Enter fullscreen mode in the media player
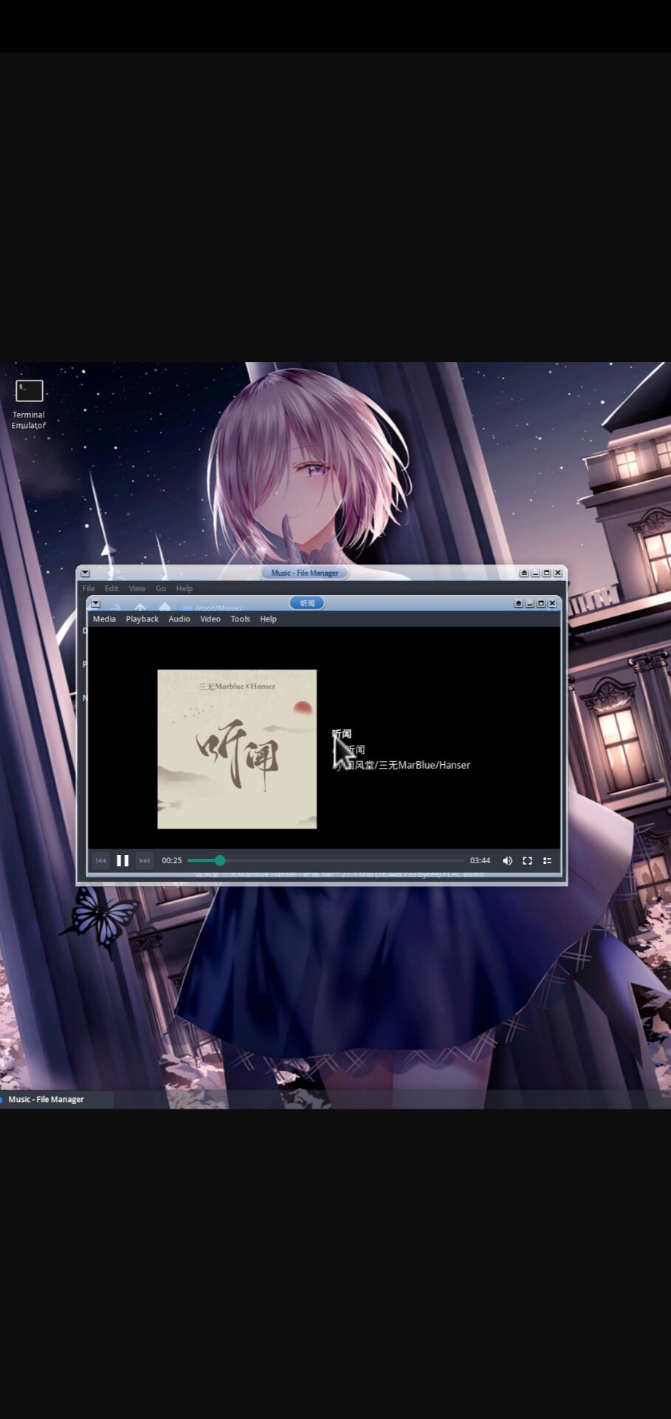Viewport: 671px width, 1419px height. point(527,860)
